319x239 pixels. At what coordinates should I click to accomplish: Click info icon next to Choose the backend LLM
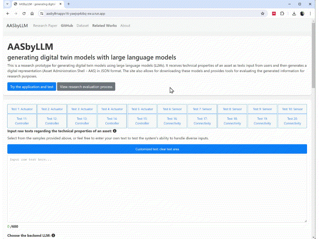pyautogui.click(x=53, y=235)
